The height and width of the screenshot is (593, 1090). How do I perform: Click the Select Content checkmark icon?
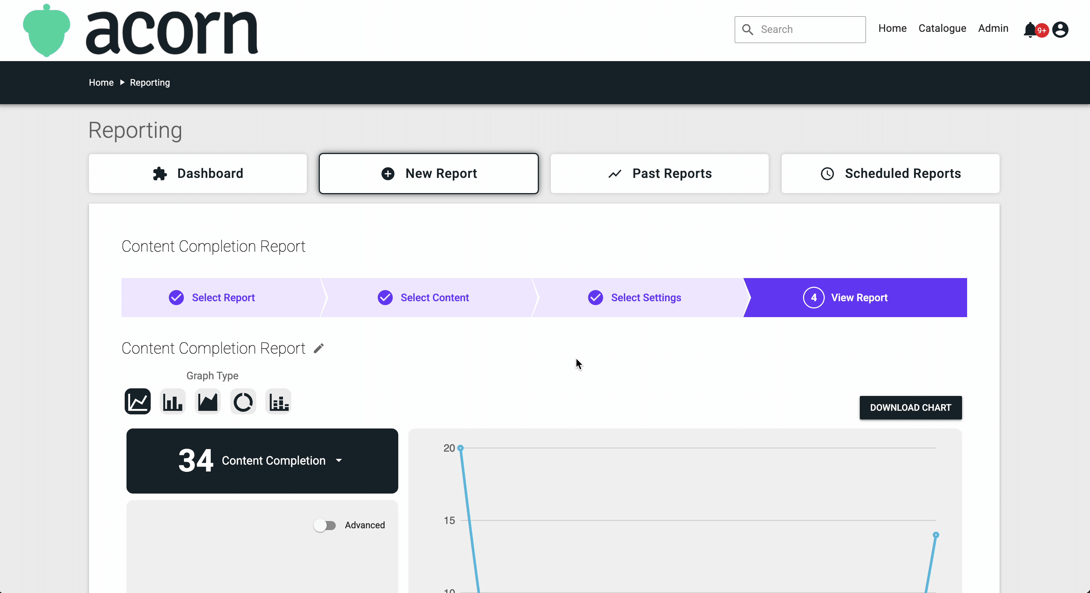[385, 298]
